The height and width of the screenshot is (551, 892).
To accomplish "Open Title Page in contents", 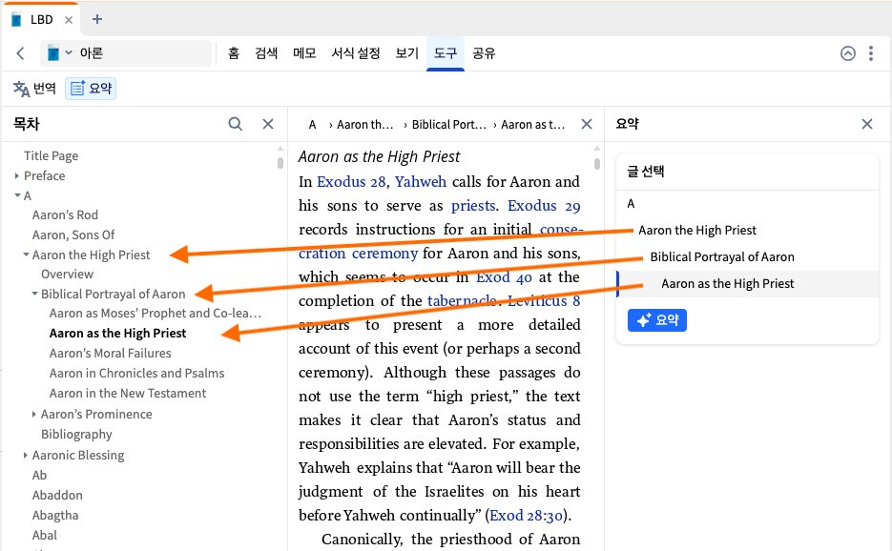I will point(52,155).
